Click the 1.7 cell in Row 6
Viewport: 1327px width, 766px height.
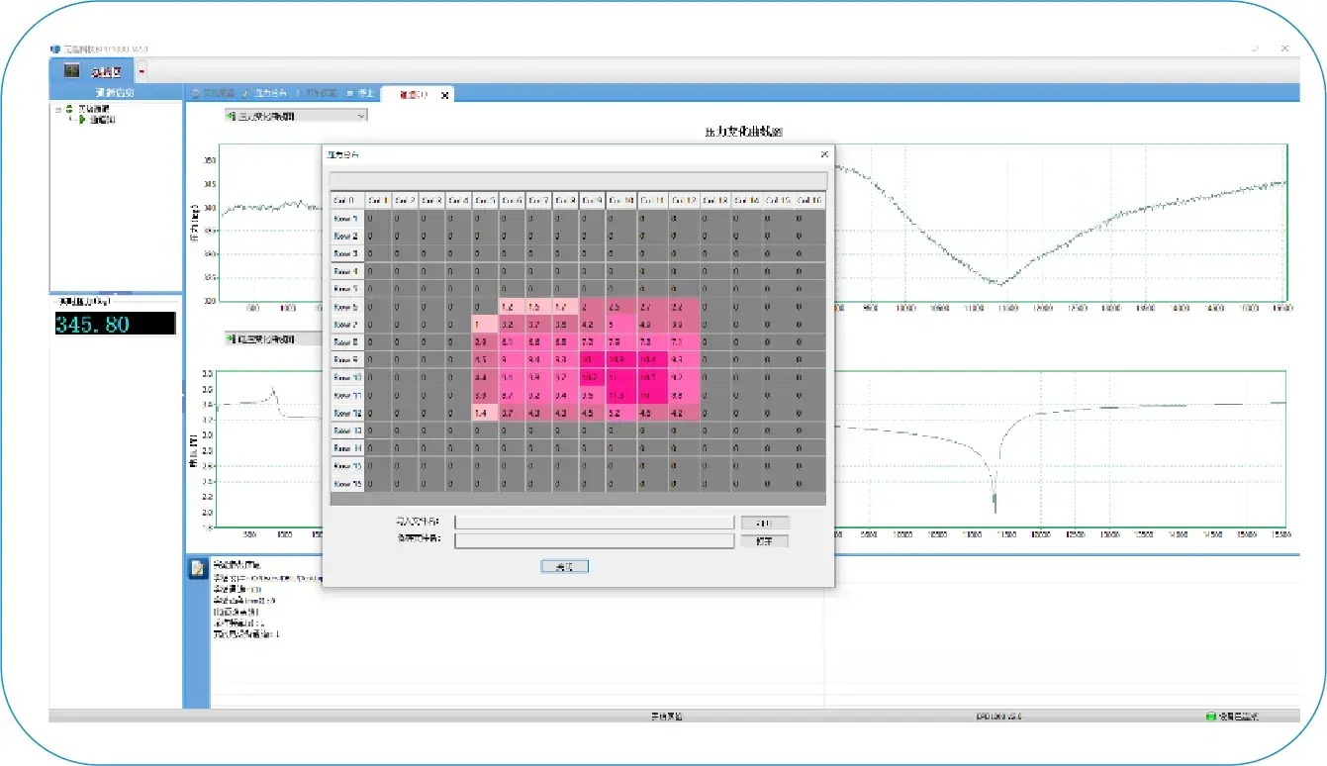(x=565, y=307)
